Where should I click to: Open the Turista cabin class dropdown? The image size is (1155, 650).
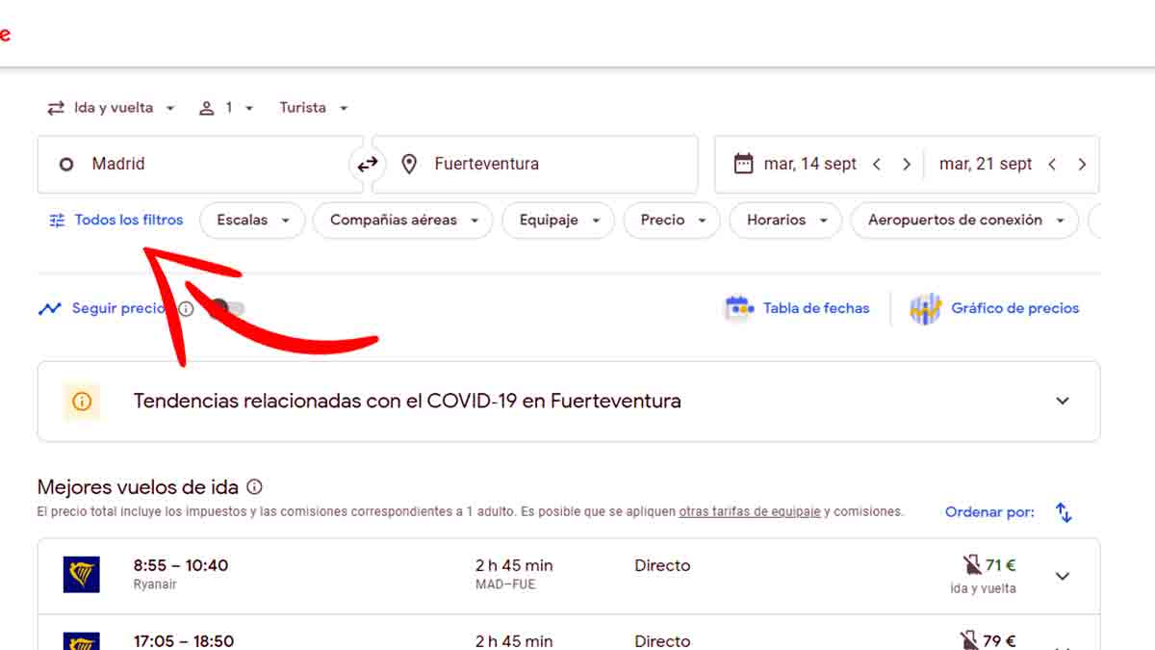314,108
